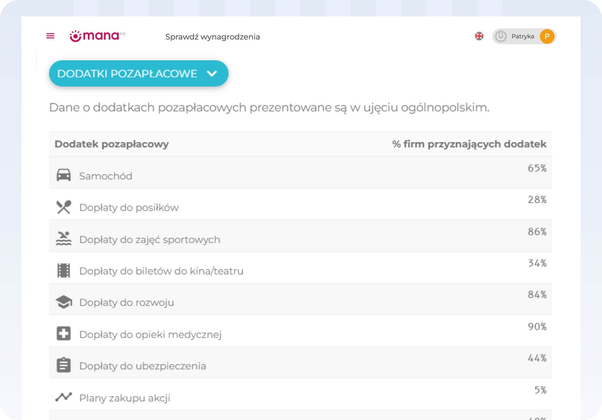Click the fork and spoon meals icon
602x420 pixels.
[63, 207]
